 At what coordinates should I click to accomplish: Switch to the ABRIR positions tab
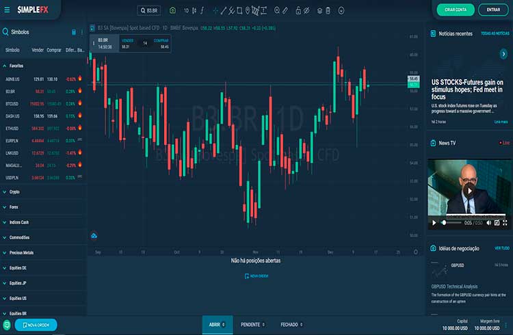pyautogui.click(x=218, y=325)
